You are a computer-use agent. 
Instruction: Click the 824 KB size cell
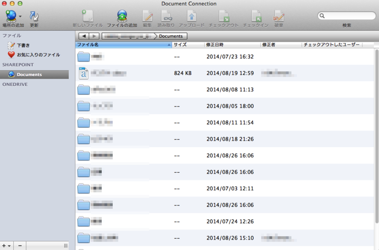[183, 73]
